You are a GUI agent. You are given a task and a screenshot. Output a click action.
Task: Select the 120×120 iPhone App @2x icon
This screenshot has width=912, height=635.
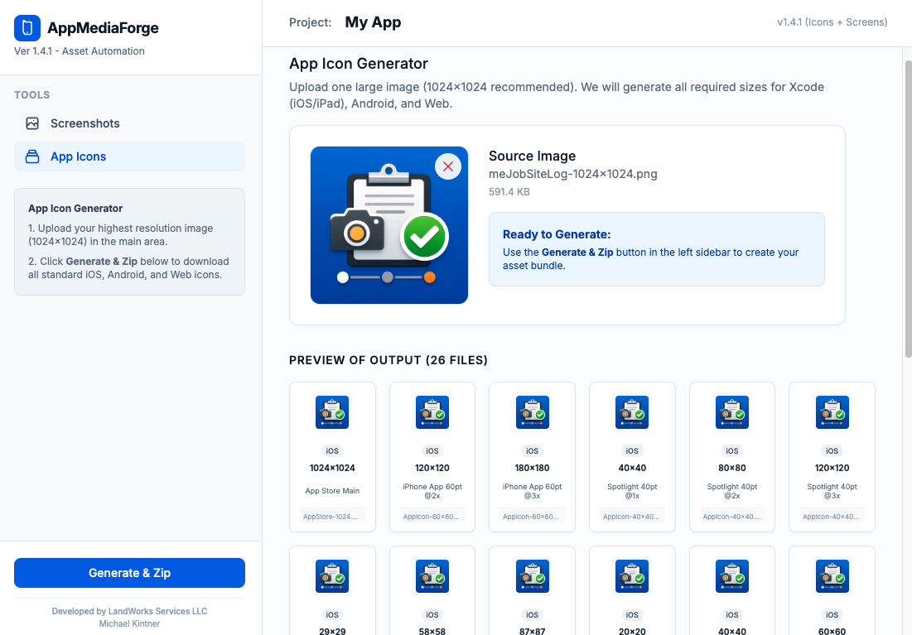tap(432, 412)
